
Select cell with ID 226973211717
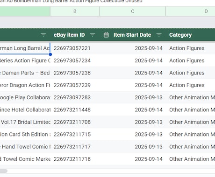[75, 147]
